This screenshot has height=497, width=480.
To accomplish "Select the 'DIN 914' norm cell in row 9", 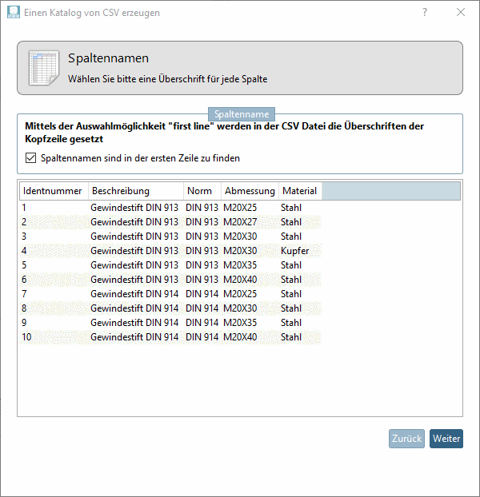I will [202, 323].
